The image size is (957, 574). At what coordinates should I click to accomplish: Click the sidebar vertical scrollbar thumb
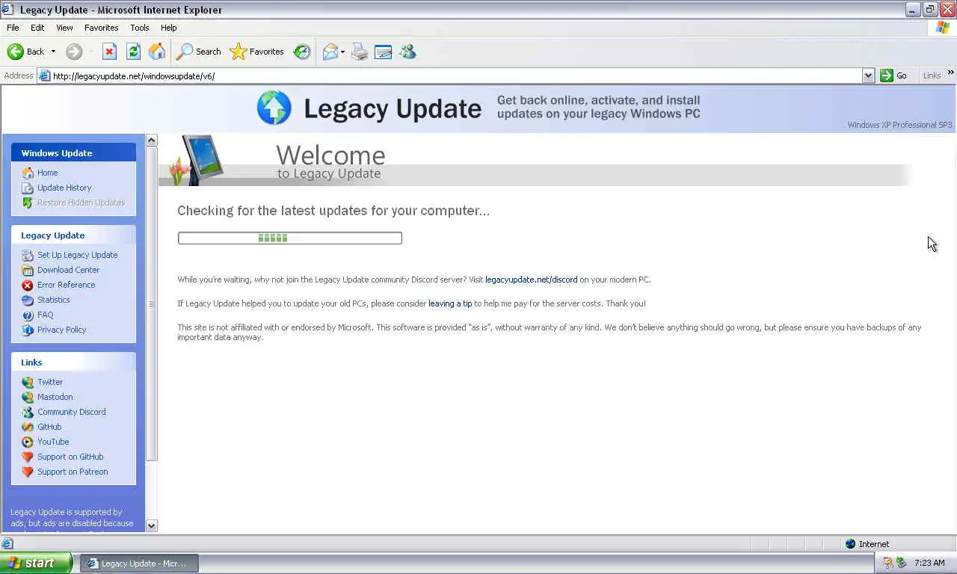[x=152, y=303]
